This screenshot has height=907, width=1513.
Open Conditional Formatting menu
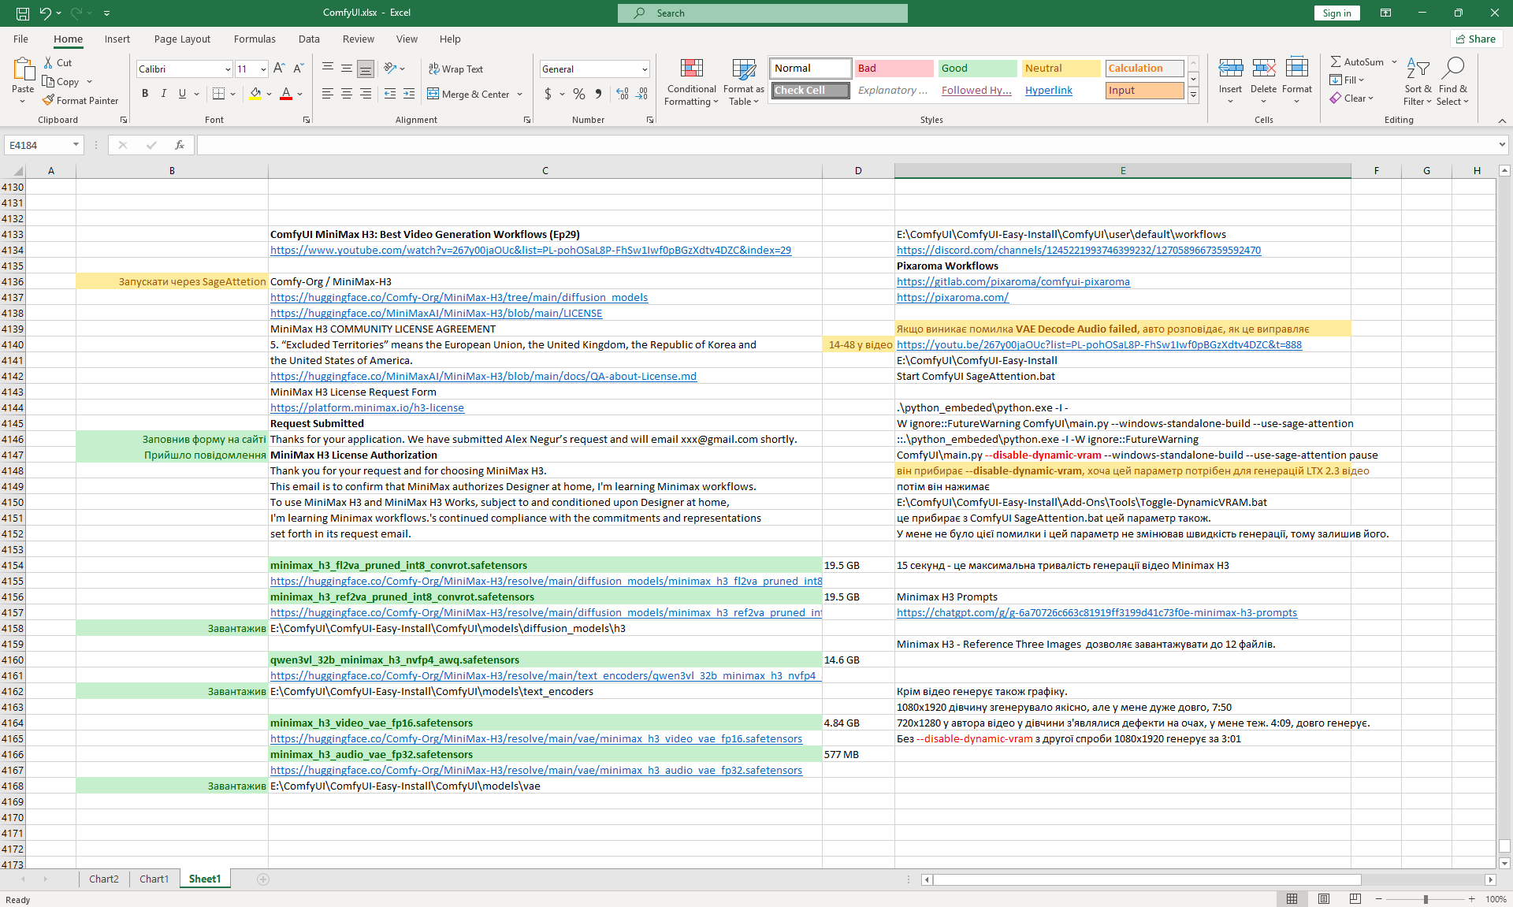point(691,82)
